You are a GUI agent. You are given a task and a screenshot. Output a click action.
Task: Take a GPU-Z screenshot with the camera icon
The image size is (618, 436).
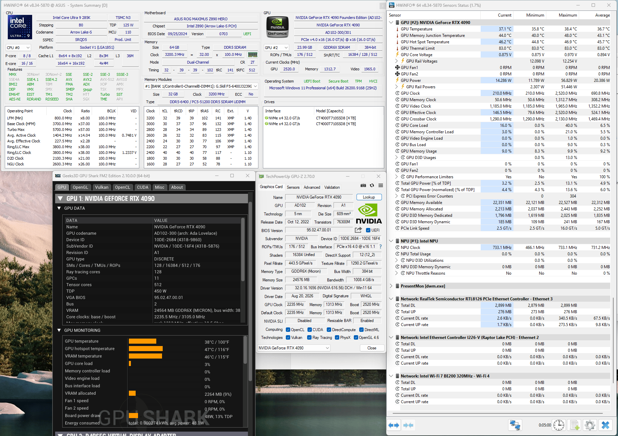(x=363, y=185)
